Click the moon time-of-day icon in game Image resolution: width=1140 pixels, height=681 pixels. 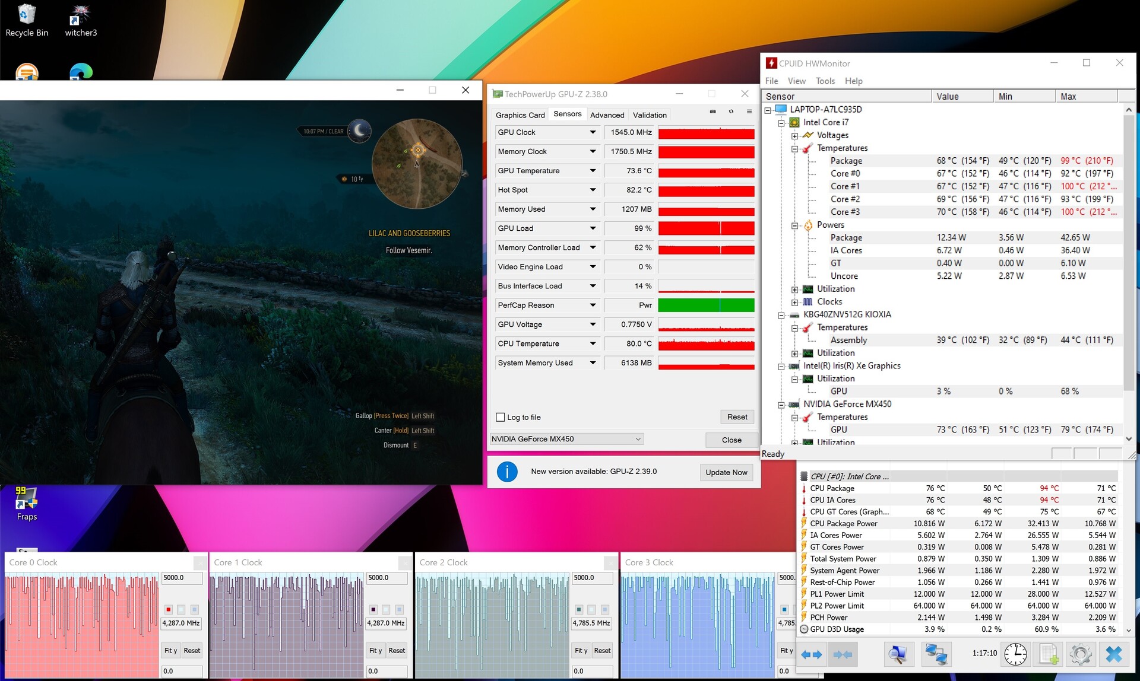click(x=359, y=131)
